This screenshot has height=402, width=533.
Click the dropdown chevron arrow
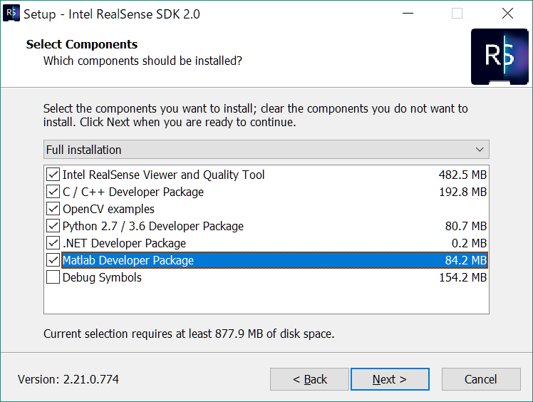[x=480, y=150]
